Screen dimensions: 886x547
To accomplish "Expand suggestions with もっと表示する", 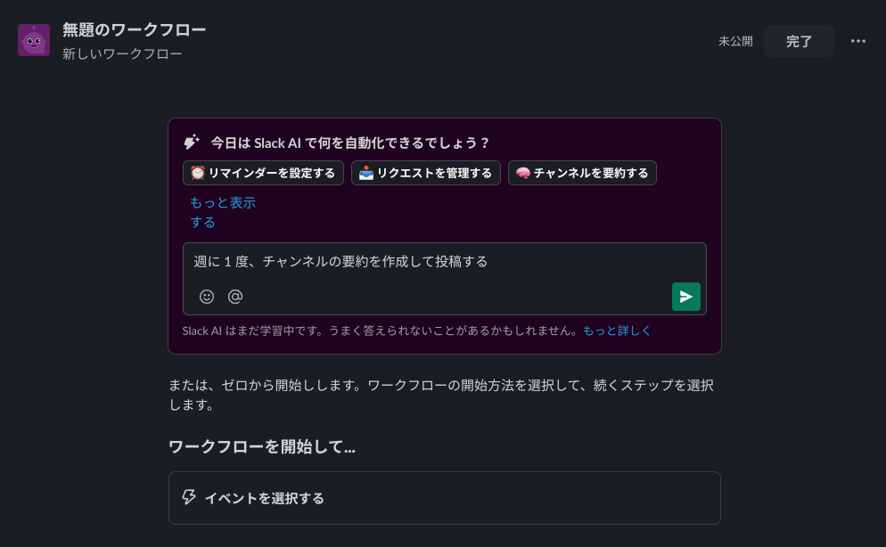I will (222, 212).
